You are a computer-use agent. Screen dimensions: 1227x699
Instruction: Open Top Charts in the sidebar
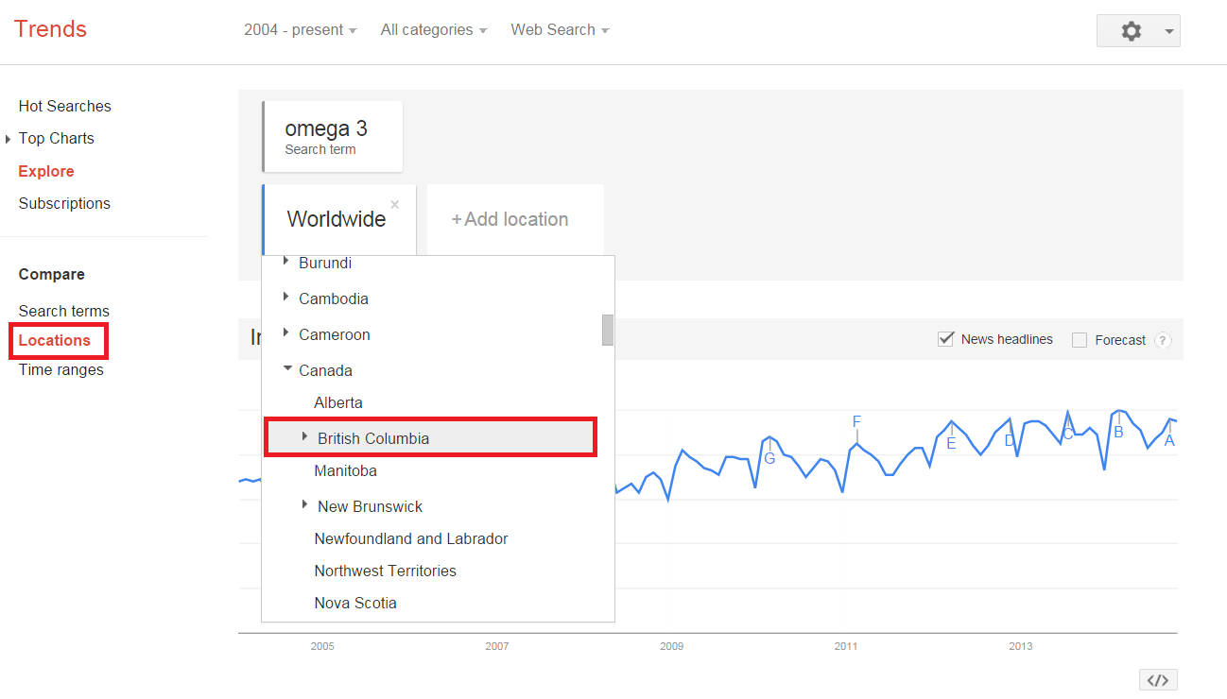pyautogui.click(x=57, y=138)
